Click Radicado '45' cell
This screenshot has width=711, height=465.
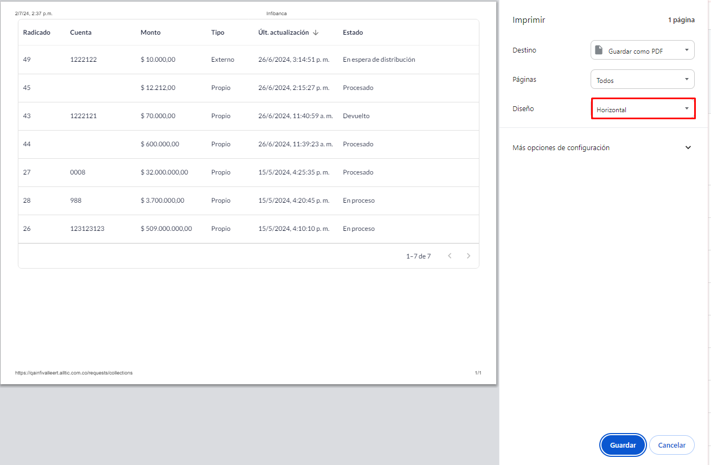[27, 88]
